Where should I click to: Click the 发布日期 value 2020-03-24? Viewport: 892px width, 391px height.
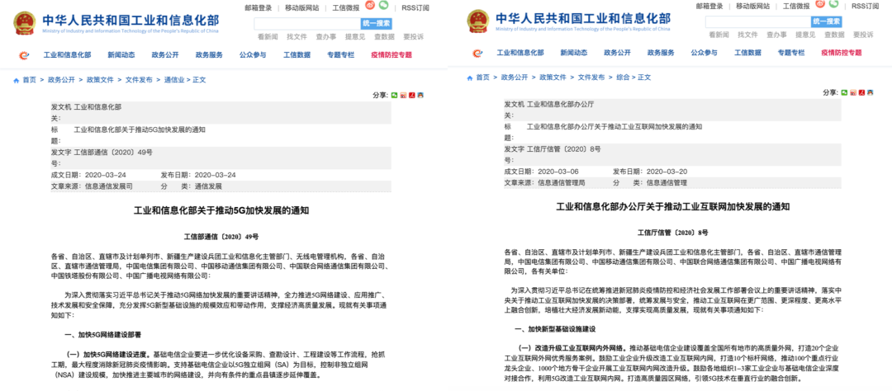(x=215, y=175)
